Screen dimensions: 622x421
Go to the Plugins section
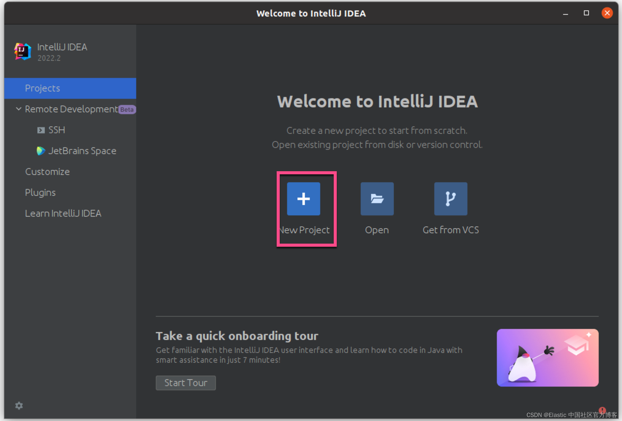[x=40, y=193]
